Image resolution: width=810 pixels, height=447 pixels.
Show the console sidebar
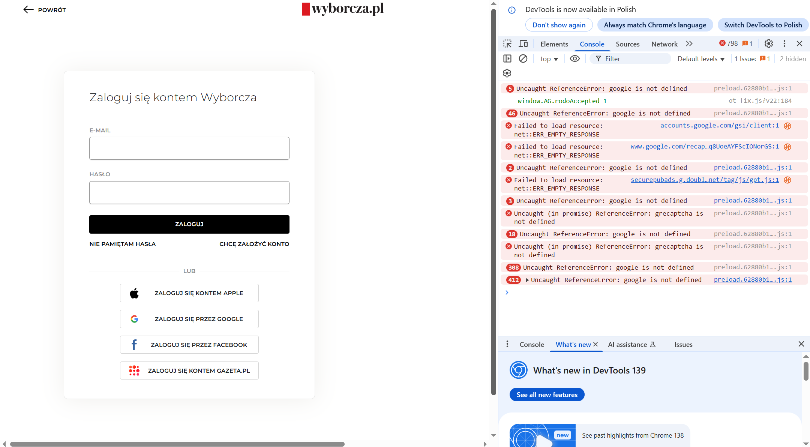[x=507, y=58]
